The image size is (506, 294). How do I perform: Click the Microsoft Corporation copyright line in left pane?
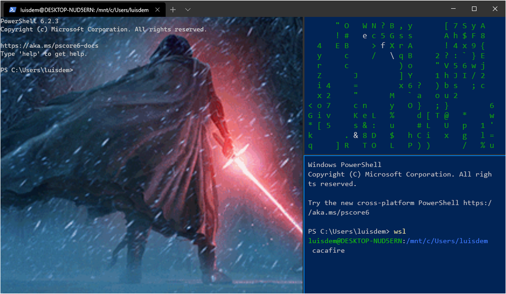(x=104, y=29)
